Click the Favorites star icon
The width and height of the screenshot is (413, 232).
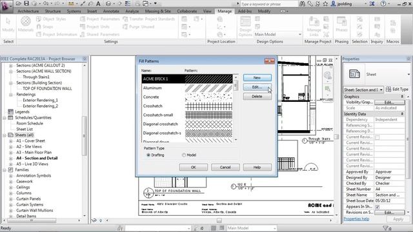(x=325, y=4)
